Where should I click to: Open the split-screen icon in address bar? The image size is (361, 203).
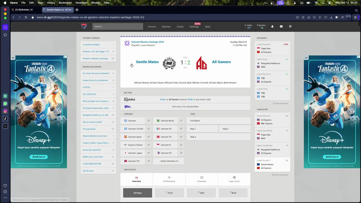coord(297,17)
